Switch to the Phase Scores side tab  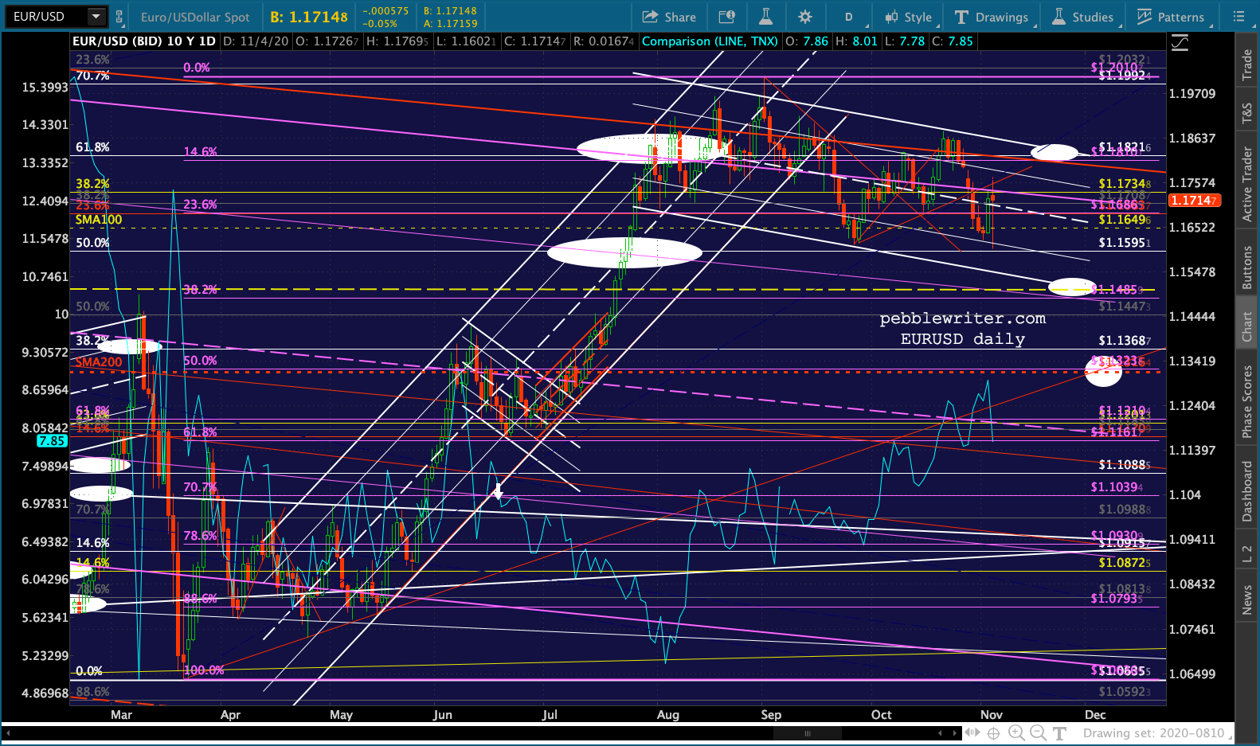pos(1247,400)
